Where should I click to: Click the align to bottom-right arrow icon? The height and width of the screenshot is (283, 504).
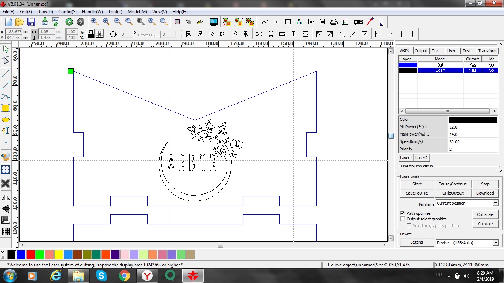point(342,34)
